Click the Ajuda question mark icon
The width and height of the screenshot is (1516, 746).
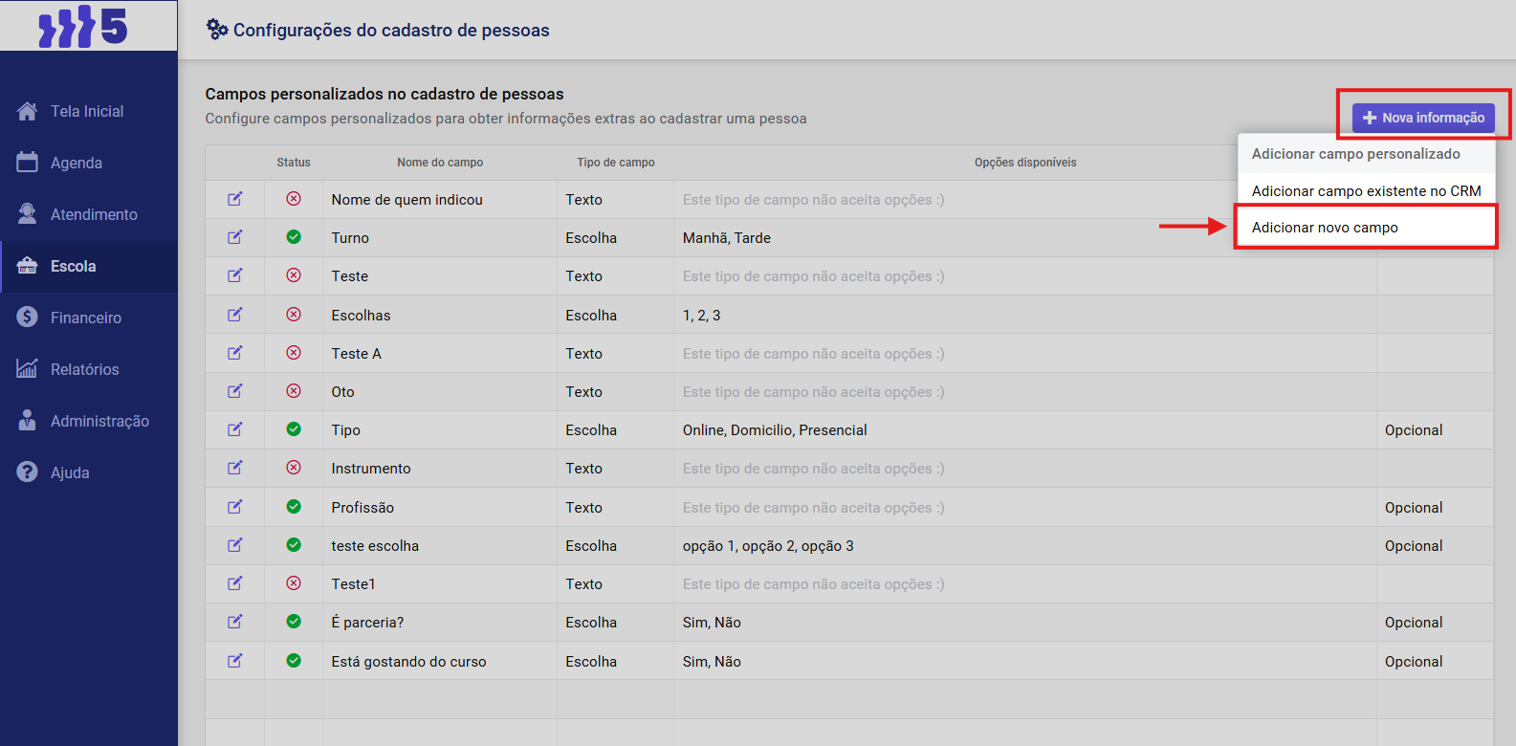tap(27, 472)
